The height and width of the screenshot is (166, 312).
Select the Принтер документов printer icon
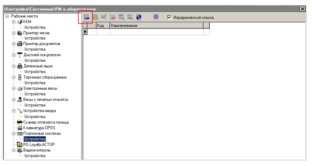(20, 44)
